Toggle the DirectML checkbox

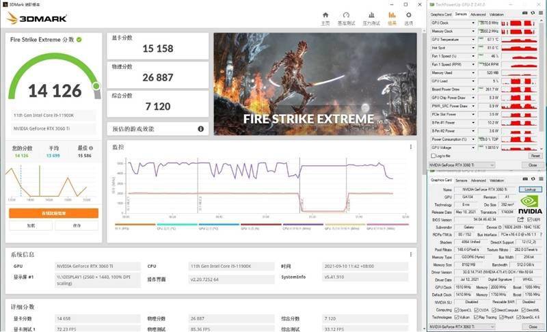point(523,309)
